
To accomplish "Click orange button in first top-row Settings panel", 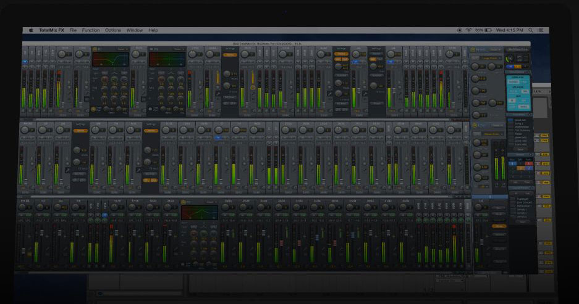I will (230, 55).
